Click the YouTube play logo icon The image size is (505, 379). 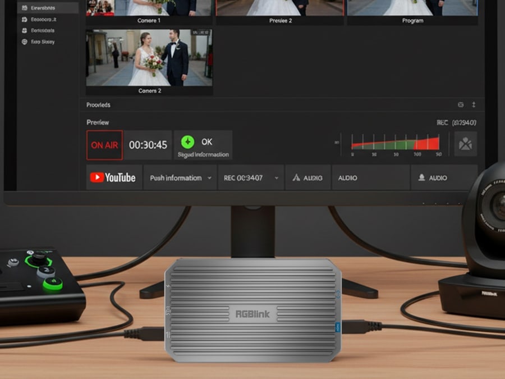(x=97, y=177)
